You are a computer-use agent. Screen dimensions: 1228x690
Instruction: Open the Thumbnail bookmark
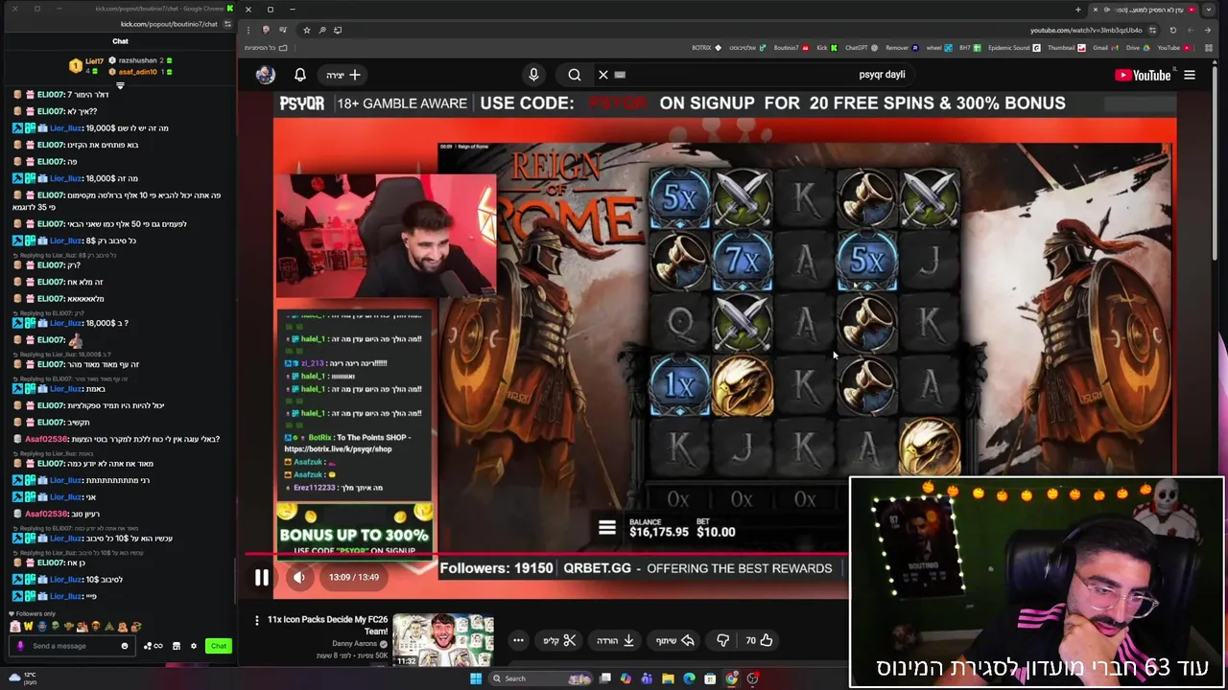pos(1067,48)
